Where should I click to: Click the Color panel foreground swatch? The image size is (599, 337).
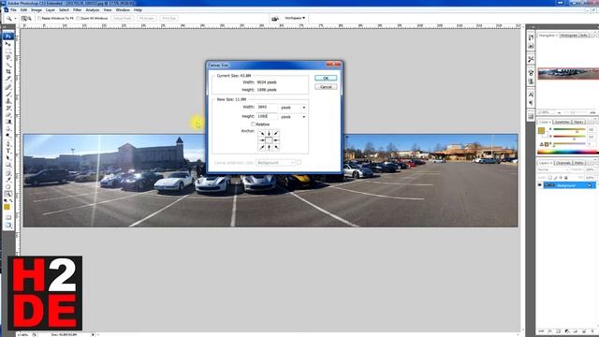click(541, 131)
